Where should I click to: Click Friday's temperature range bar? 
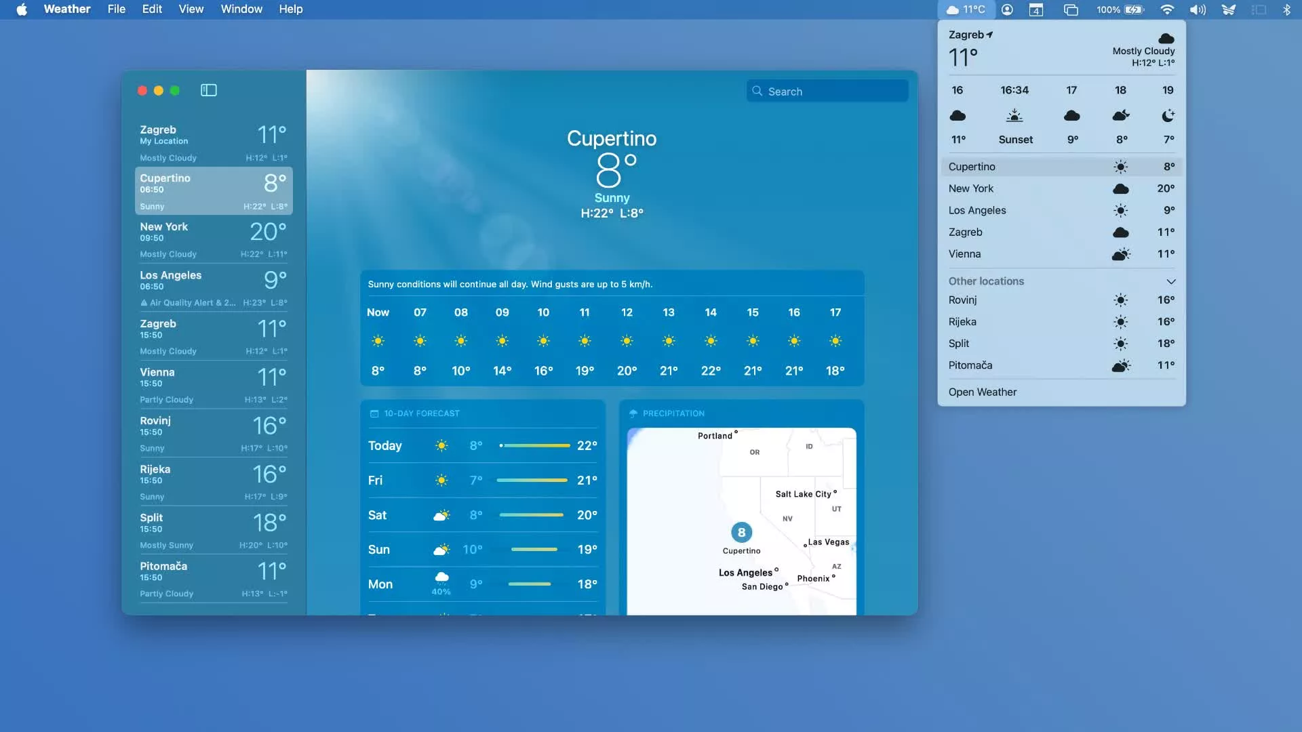click(x=532, y=481)
